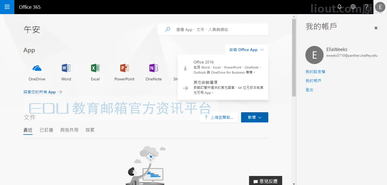
Task: Click the Office 365 title link
Action: point(30,7)
